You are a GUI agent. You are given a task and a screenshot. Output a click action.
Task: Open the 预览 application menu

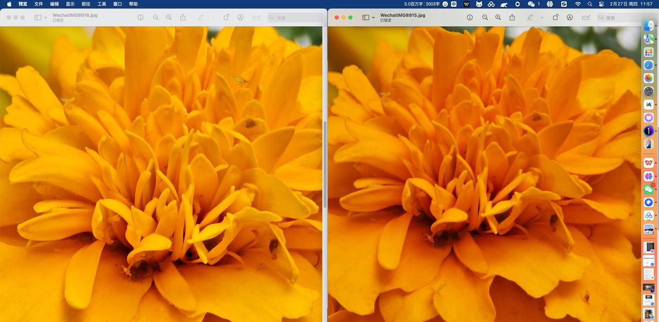23,4
